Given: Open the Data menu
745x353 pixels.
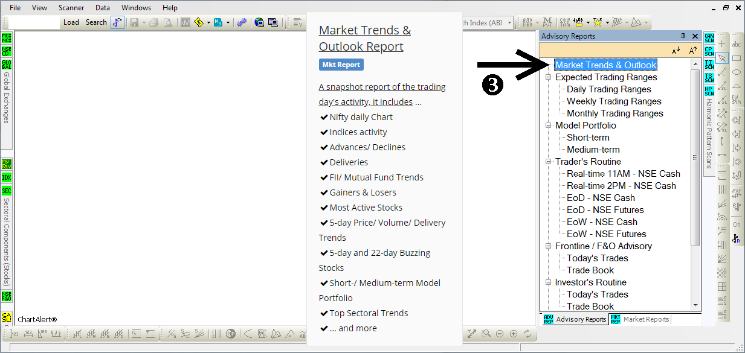Looking at the screenshot, I should (x=103, y=8).
